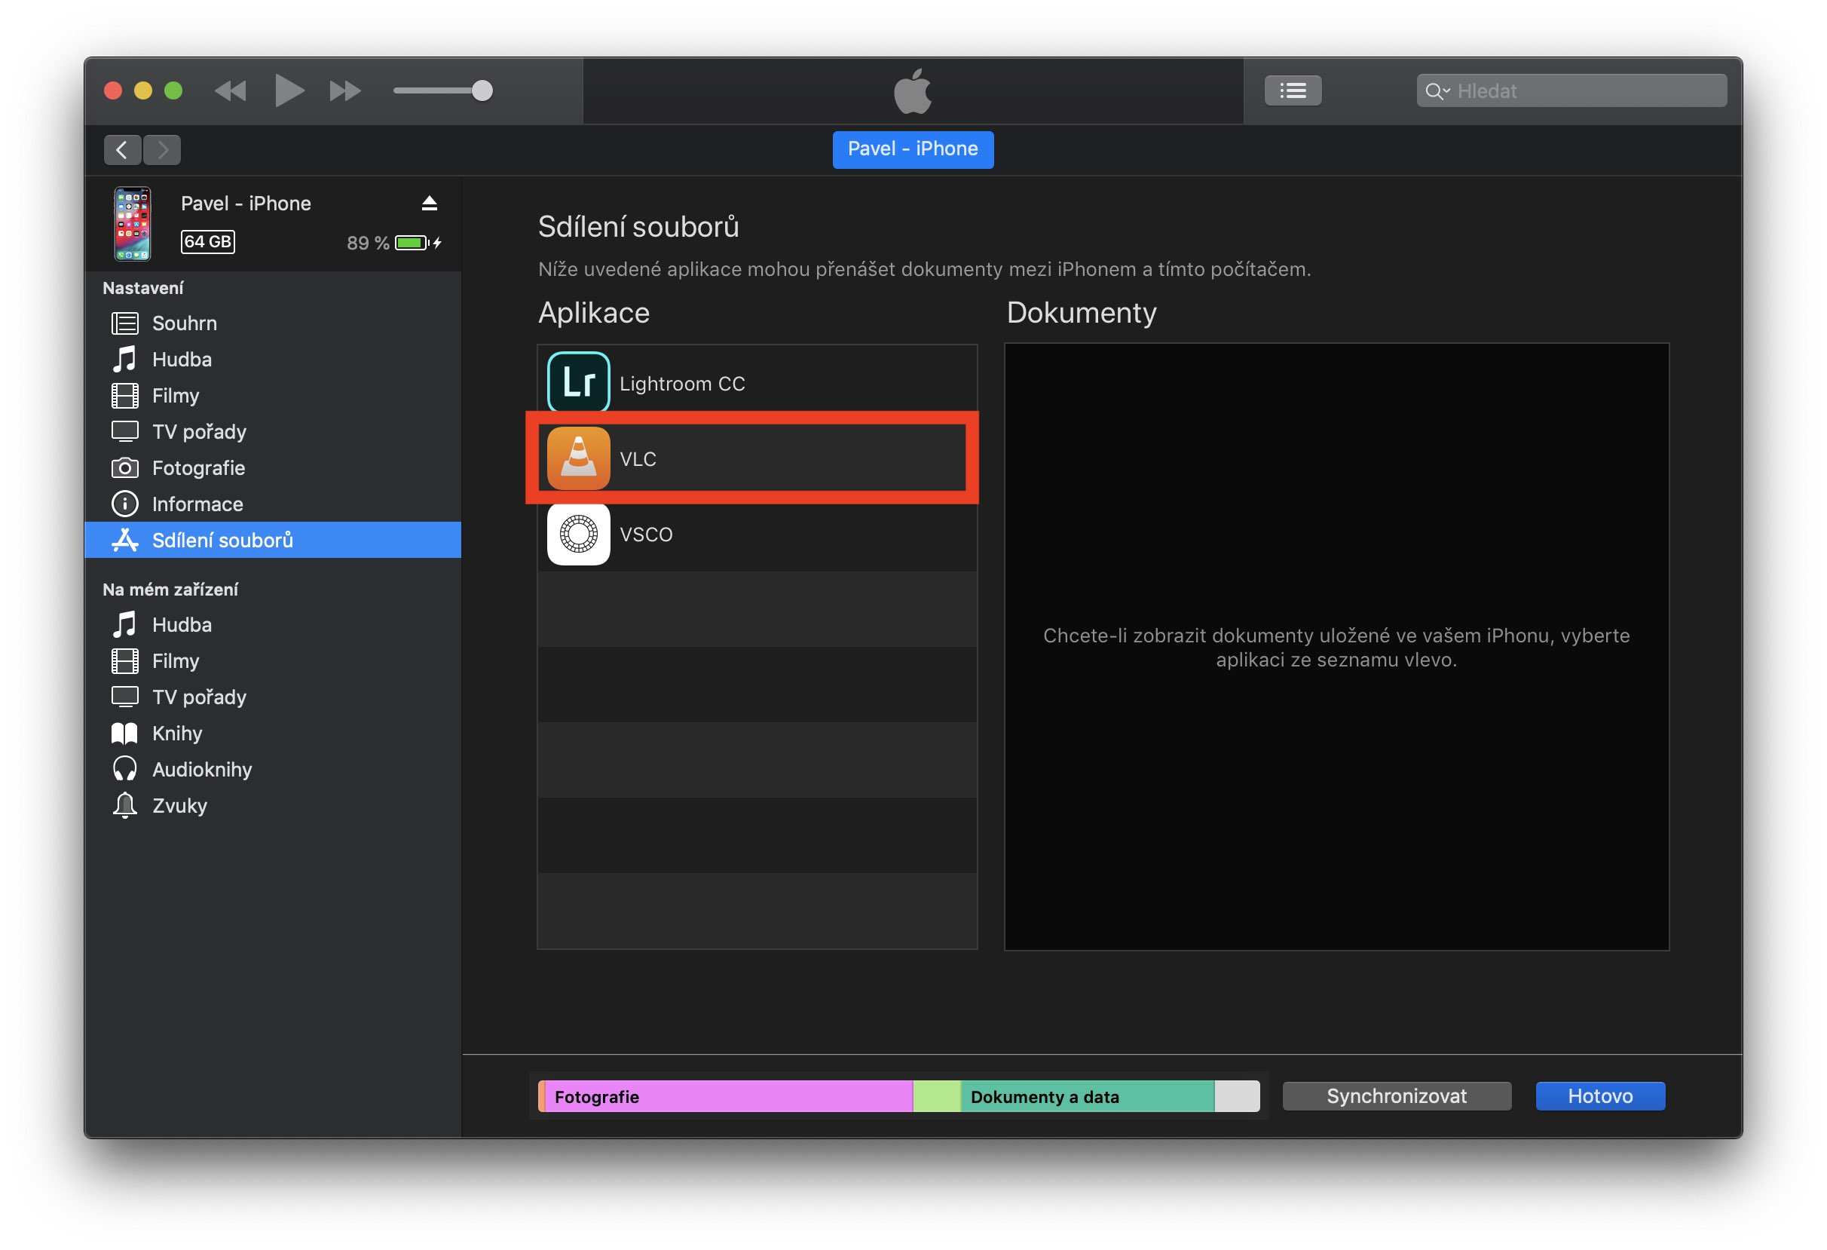Click the VSCO circular app icon
The image size is (1827, 1250).
(579, 534)
